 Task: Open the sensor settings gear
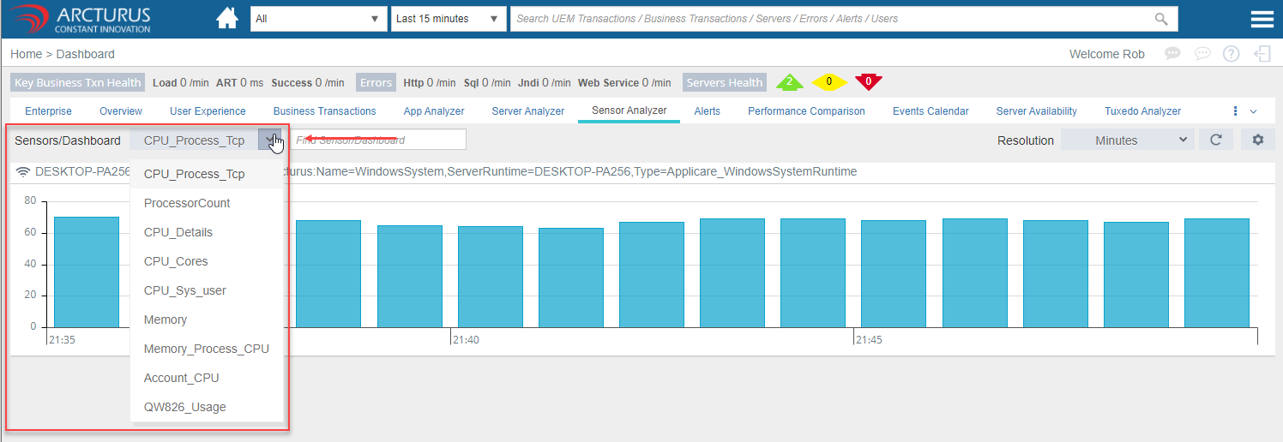pyautogui.click(x=1257, y=140)
